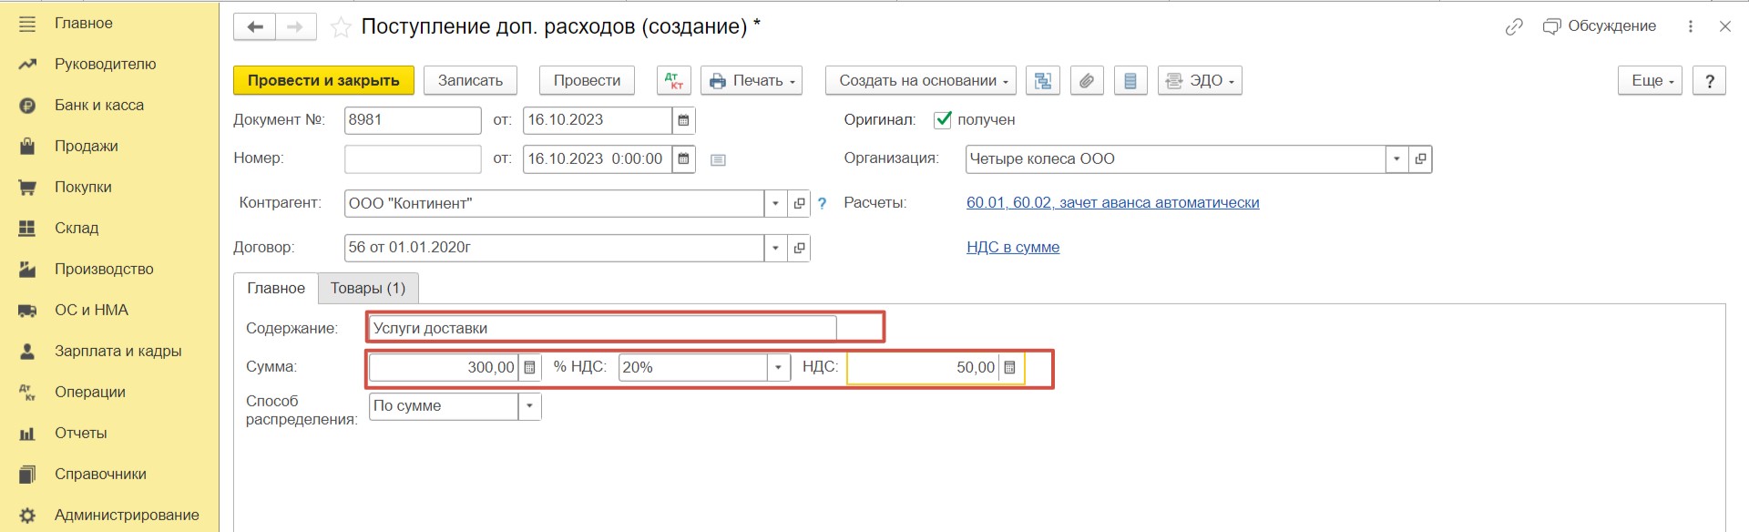
Task: Open the list icon beside the ЭДО button
Action: [x=1130, y=80]
